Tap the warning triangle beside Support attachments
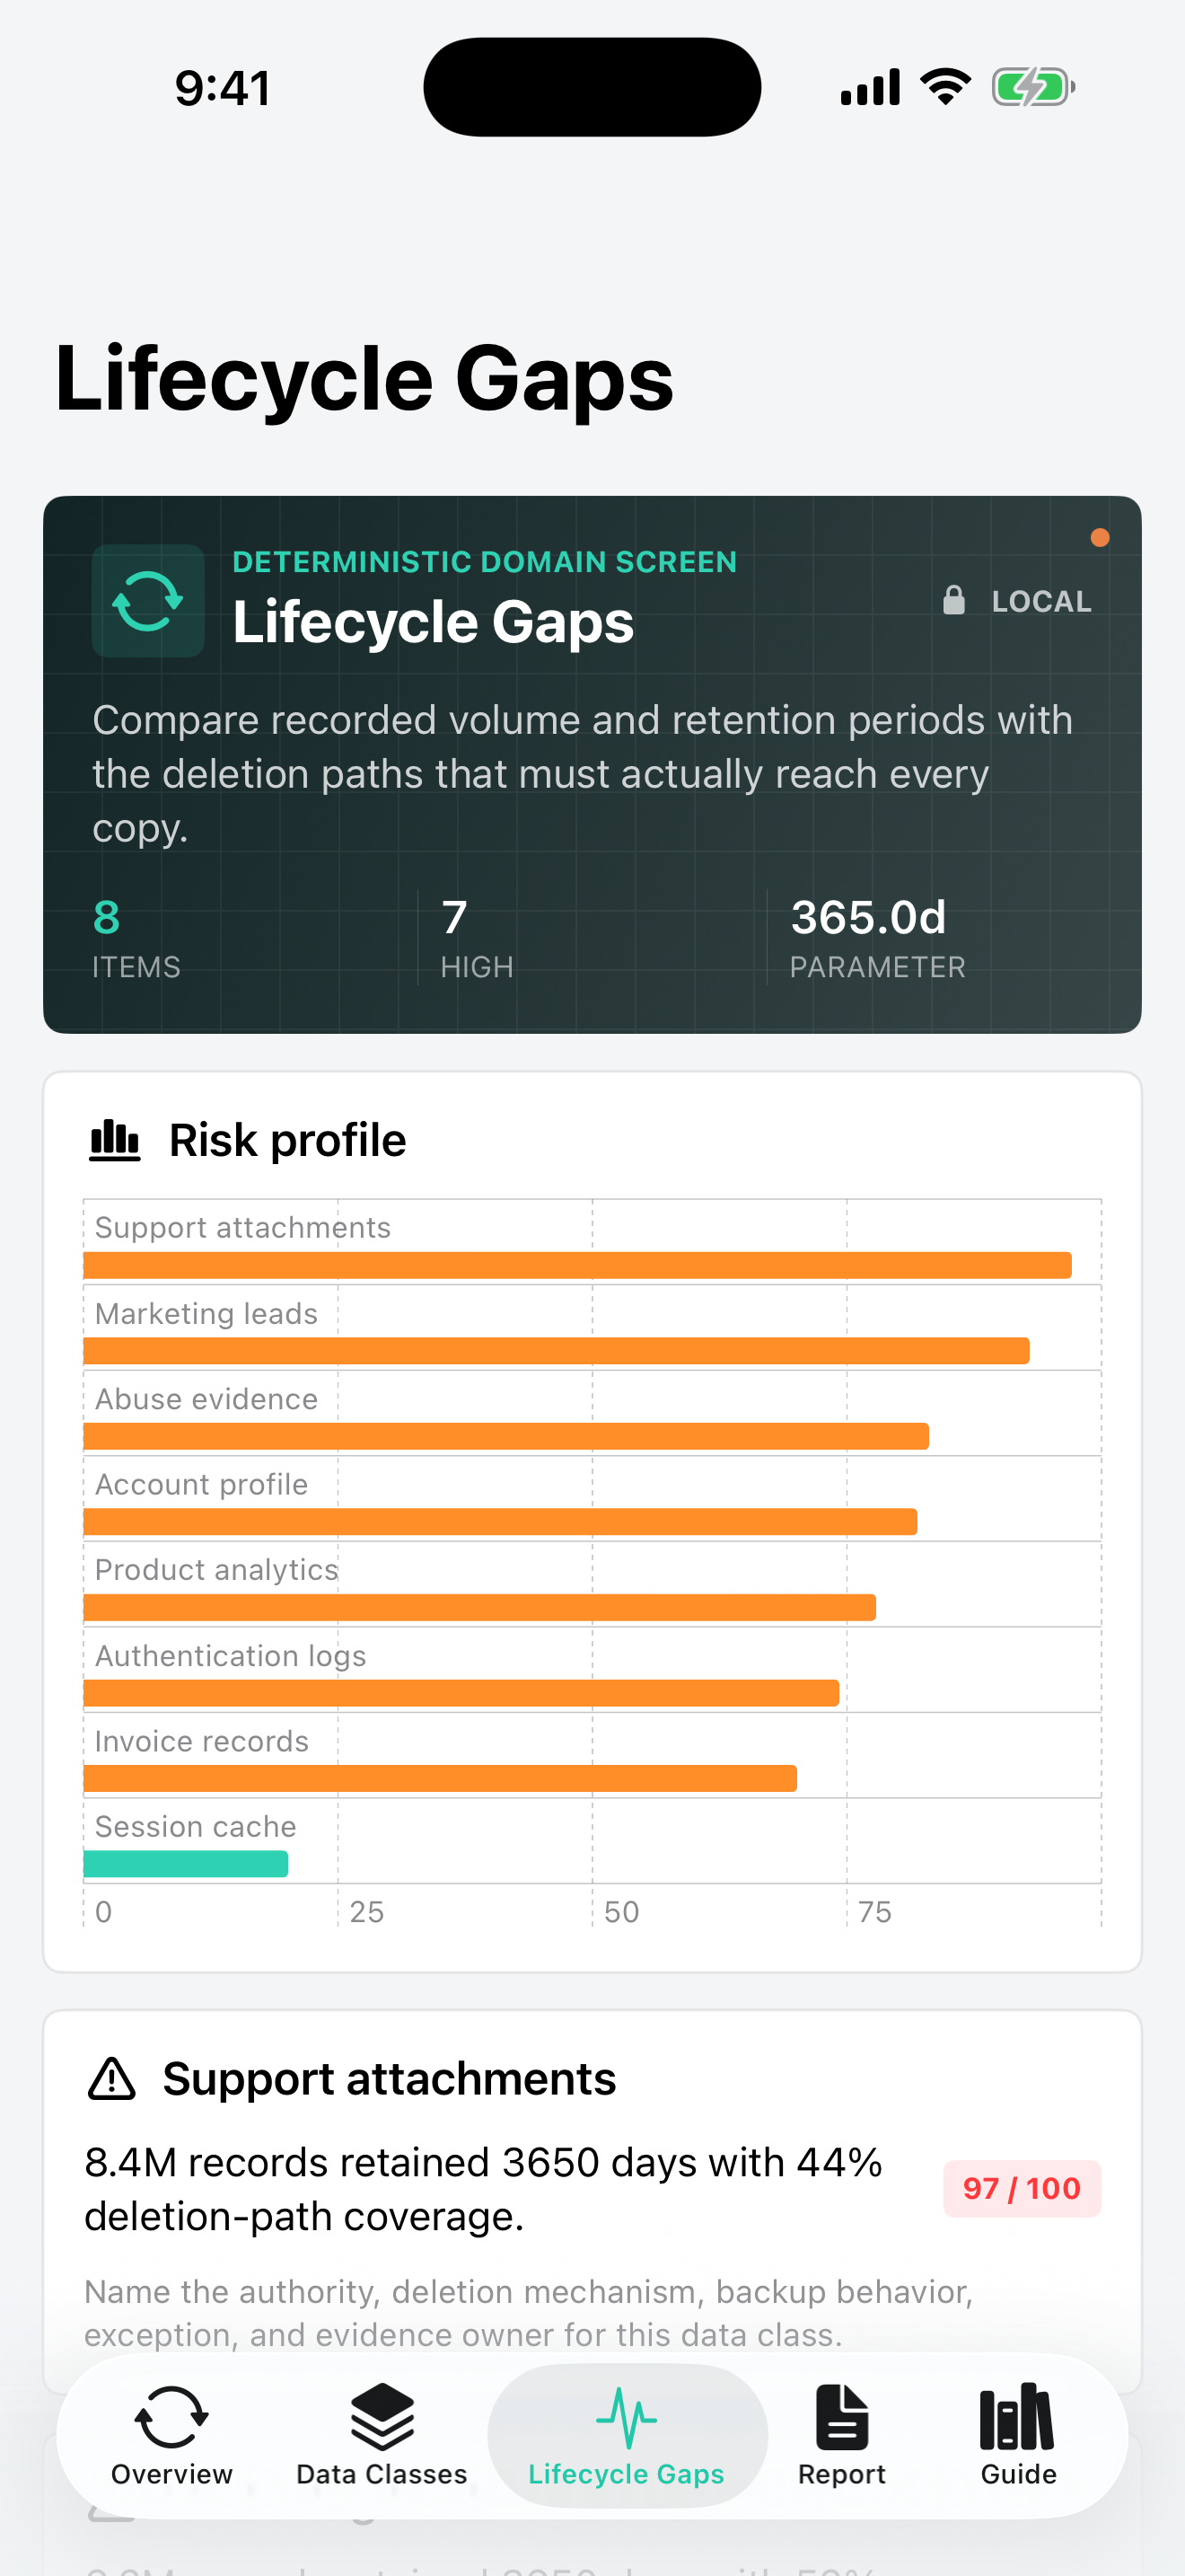1185x2576 pixels. (x=112, y=2079)
